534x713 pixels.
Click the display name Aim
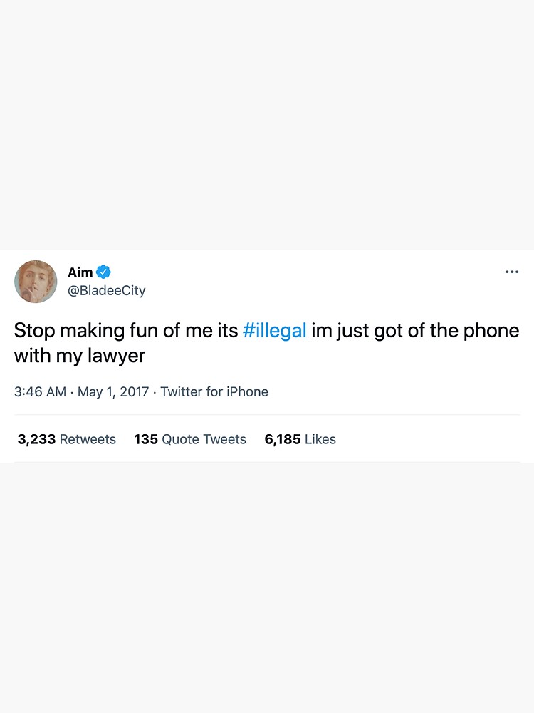pos(80,272)
